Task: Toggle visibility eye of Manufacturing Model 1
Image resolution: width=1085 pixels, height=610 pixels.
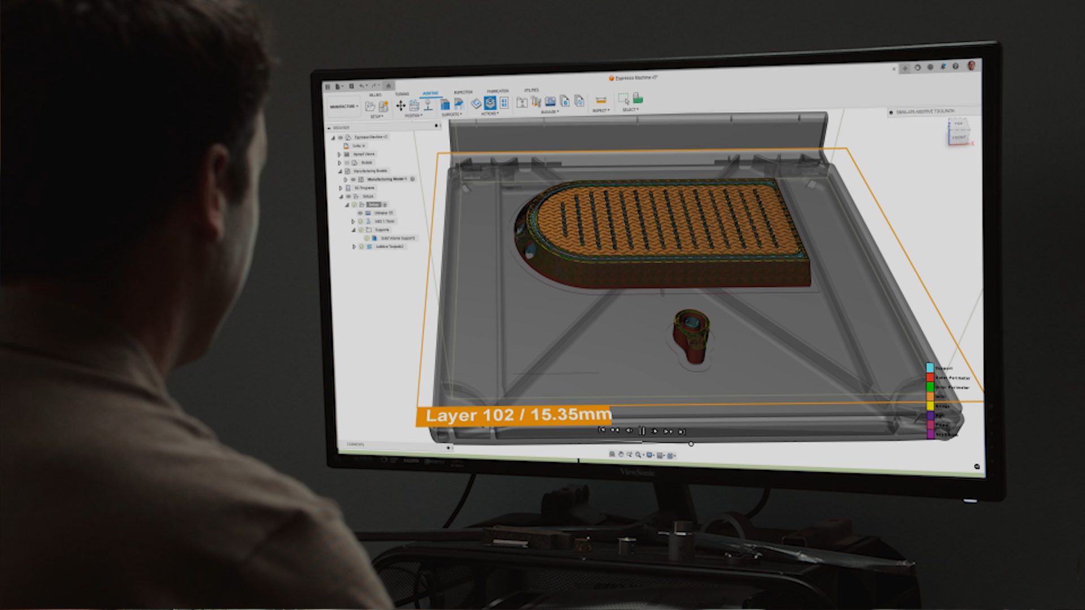Action: click(354, 179)
